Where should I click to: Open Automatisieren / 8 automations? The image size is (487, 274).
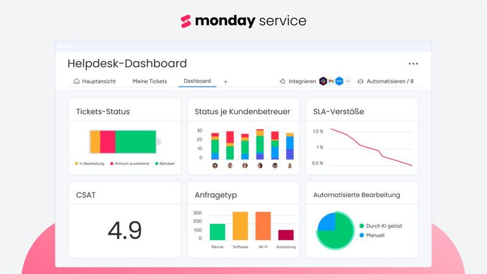coord(390,81)
